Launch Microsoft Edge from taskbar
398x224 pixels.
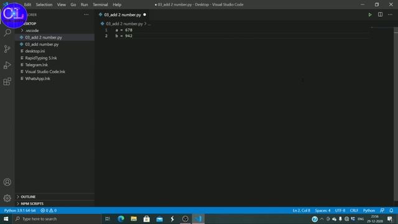(121, 218)
